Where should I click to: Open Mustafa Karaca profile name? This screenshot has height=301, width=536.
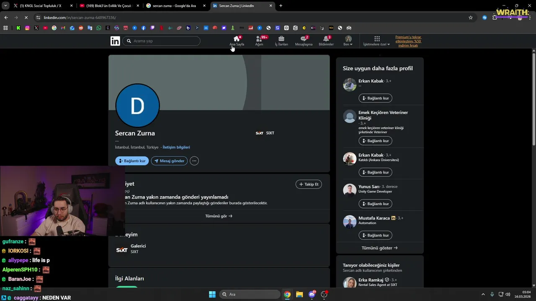click(374, 218)
